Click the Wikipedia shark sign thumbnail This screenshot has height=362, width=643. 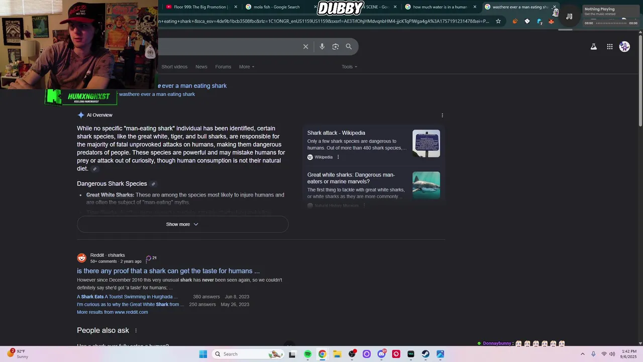(426, 143)
